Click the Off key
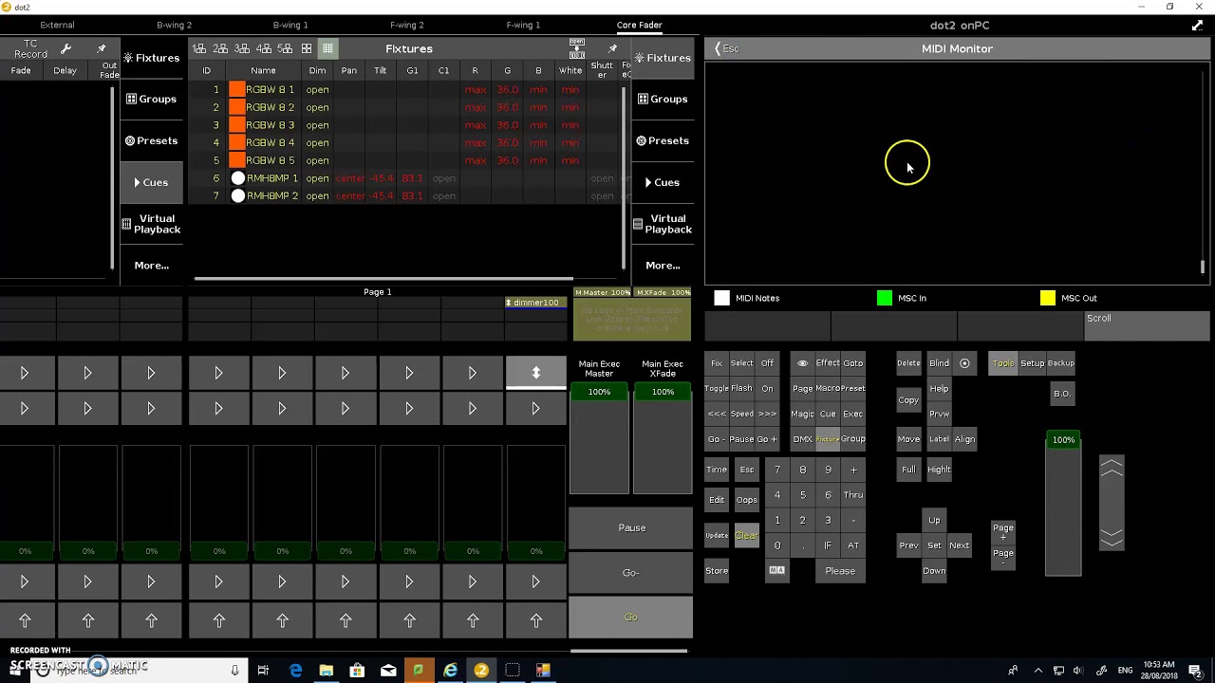 [767, 363]
